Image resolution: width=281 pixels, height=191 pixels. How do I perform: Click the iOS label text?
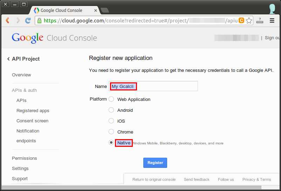click(121, 121)
